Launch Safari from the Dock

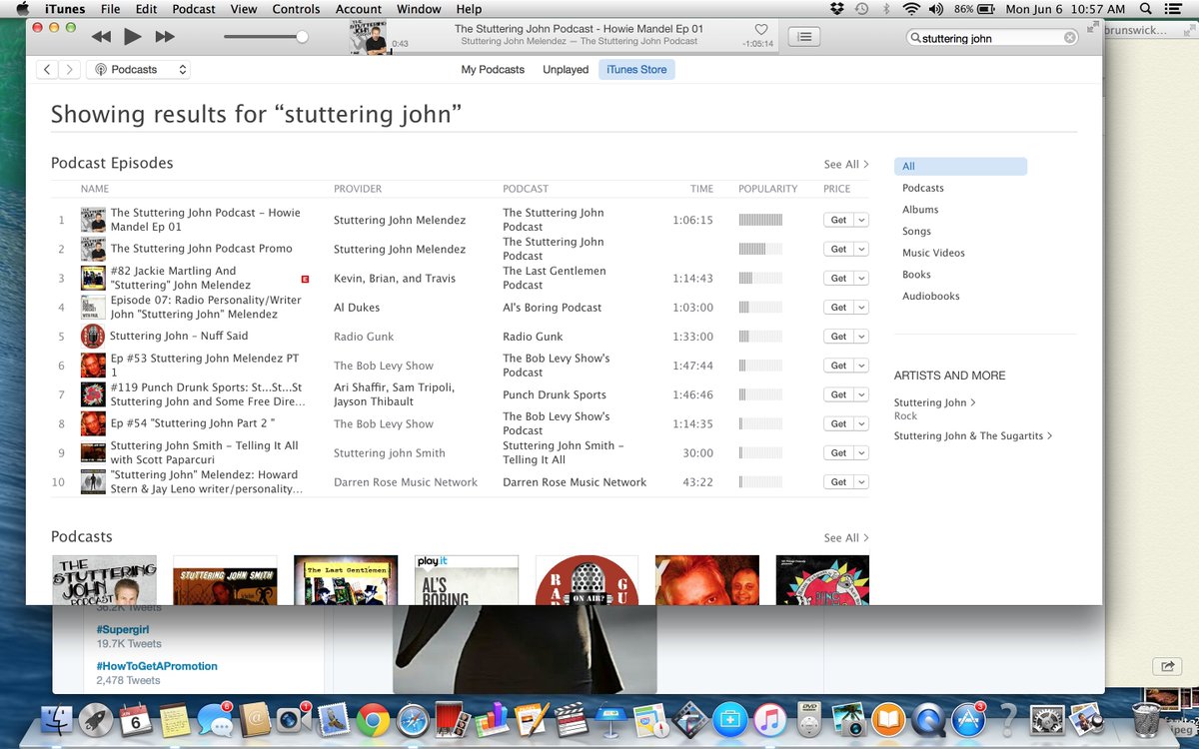pos(413,719)
